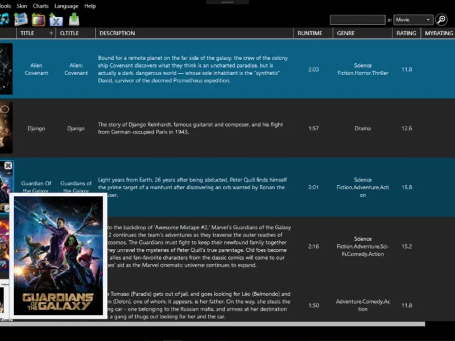
Task: Open the Movie search category dropdown
Action: click(x=413, y=20)
